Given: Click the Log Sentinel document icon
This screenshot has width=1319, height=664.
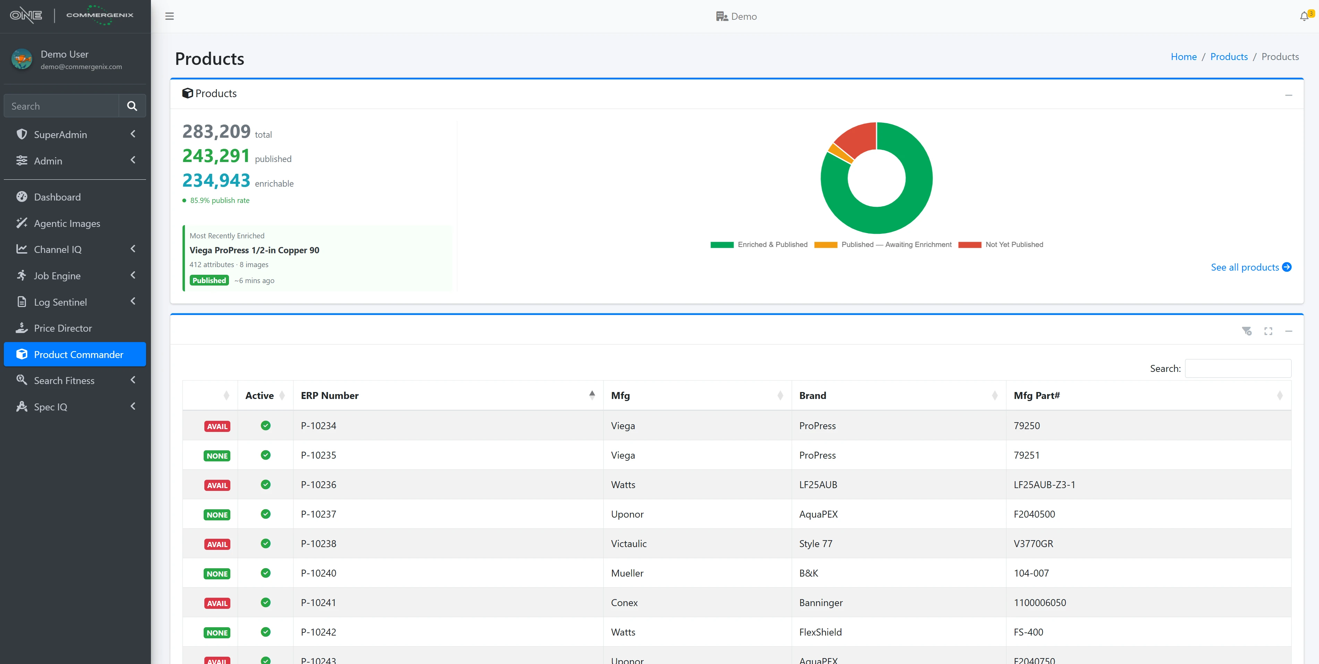Looking at the screenshot, I should tap(22, 301).
